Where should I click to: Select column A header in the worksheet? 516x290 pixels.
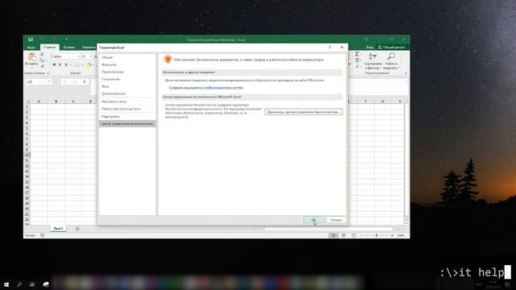point(39,101)
